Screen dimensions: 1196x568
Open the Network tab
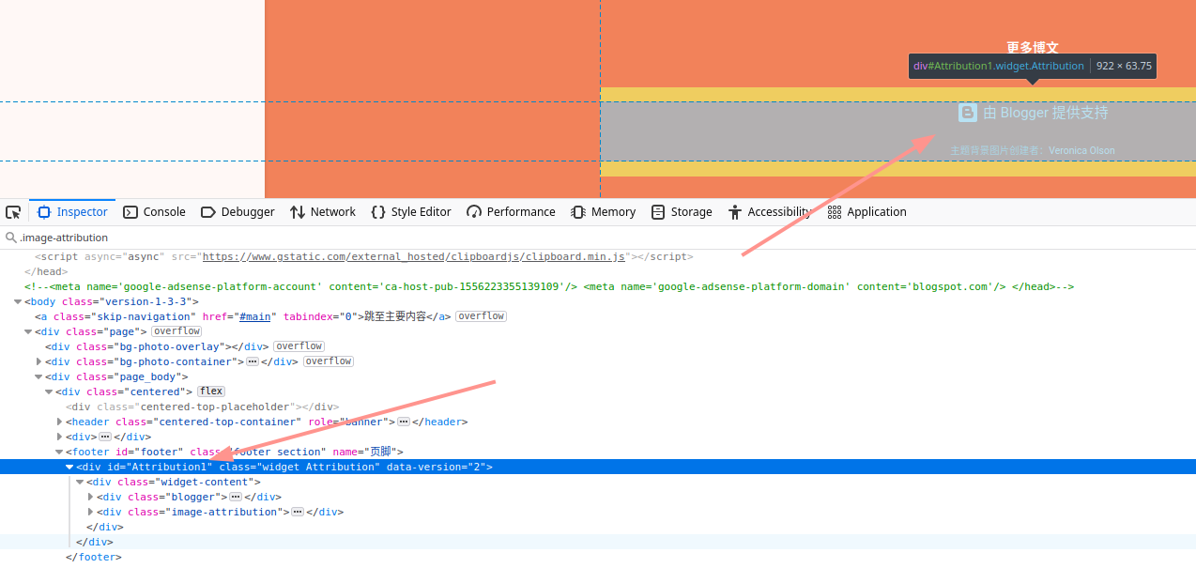pyautogui.click(x=323, y=212)
